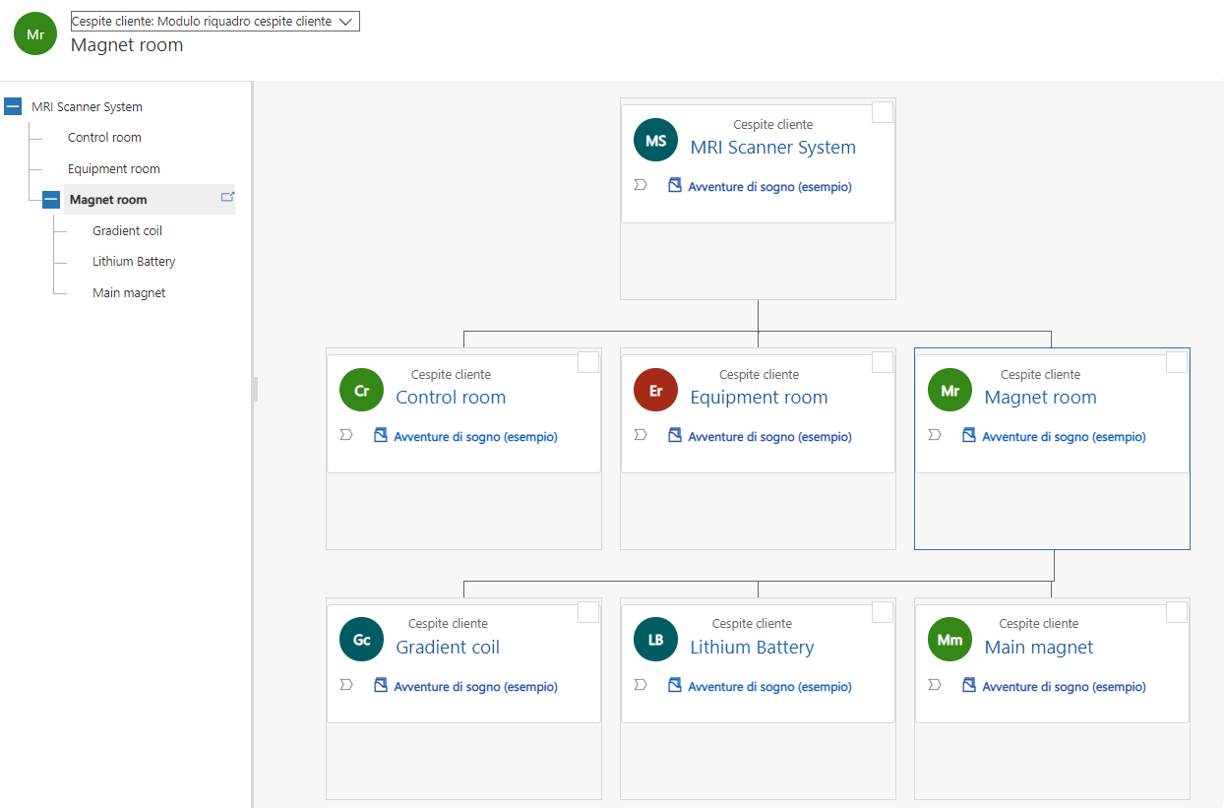Open Magnet room record via popout icon
This screenshot has height=808, width=1224.
[x=227, y=198]
